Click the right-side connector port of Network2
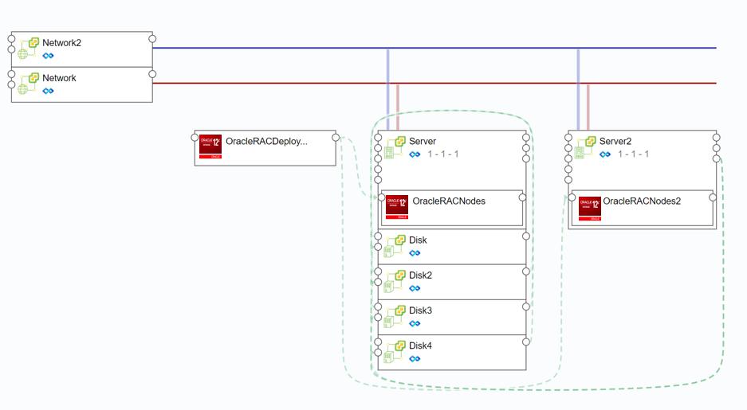 pyautogui.click(x=152, y=38)
